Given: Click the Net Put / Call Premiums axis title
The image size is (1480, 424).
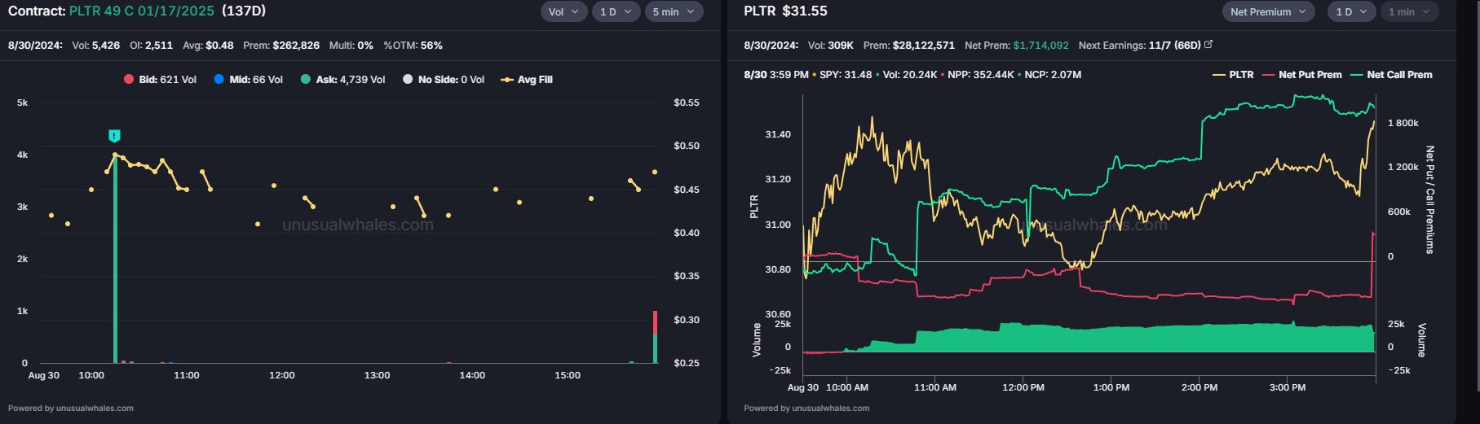Looking at the screenshot, I should pos(1429,200).
